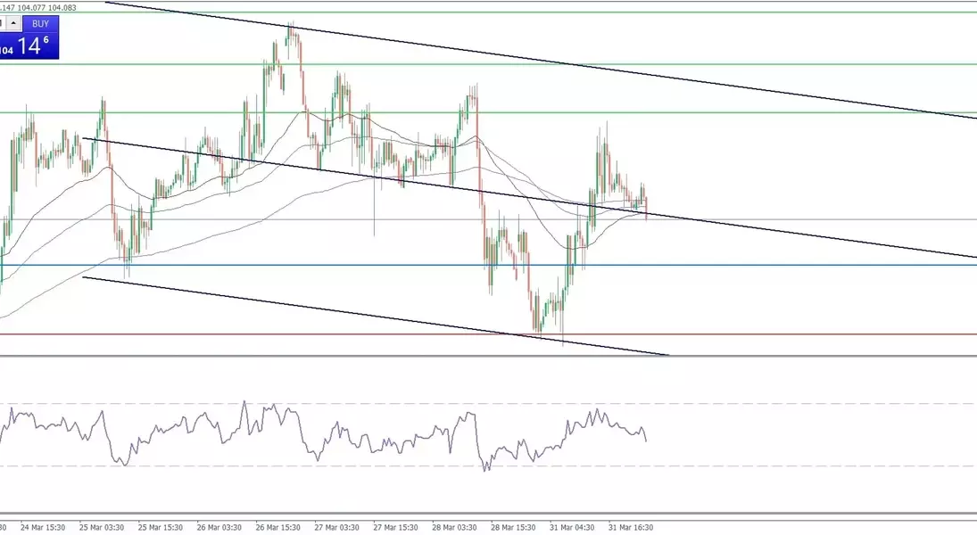
Task: Click the 27 Mar 15:30 time label
Action: click(x=395, y=527)
